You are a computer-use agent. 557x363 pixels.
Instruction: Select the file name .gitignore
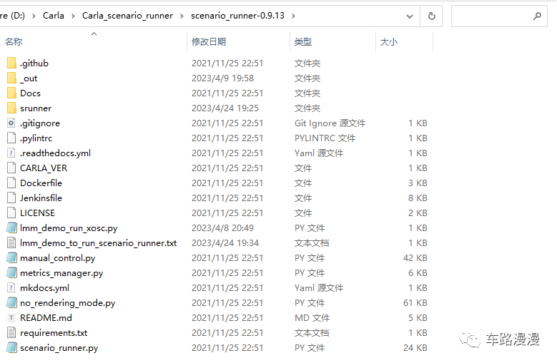click(40, 123)
